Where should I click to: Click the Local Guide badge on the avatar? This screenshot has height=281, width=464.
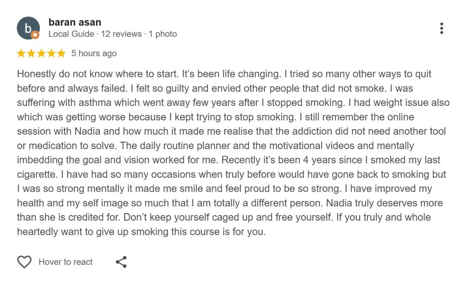tap(36, 35)
